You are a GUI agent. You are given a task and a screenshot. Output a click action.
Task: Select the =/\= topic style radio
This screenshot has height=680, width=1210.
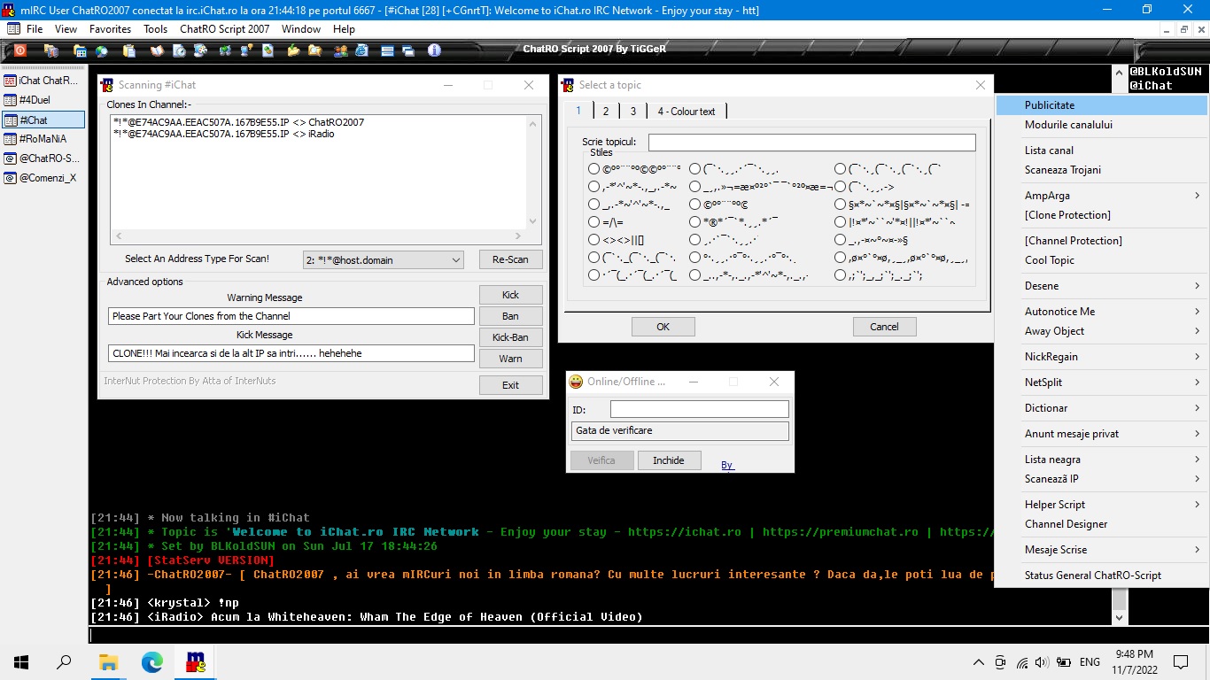point(593,222)
